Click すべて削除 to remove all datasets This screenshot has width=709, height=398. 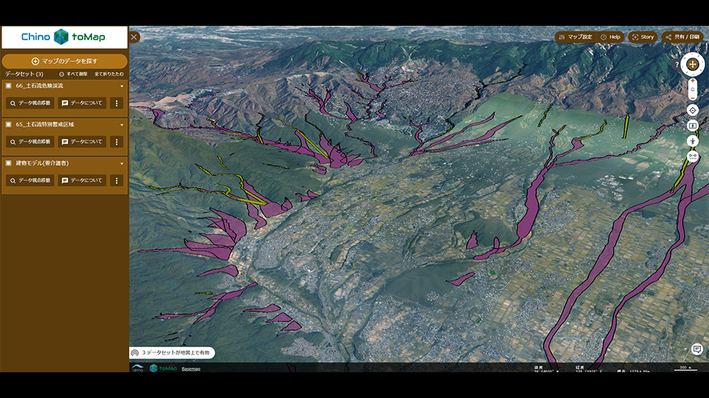(x=74, y=74)
